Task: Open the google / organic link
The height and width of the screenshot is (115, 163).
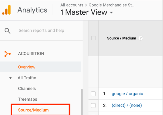Action: [x=127, y=94]
